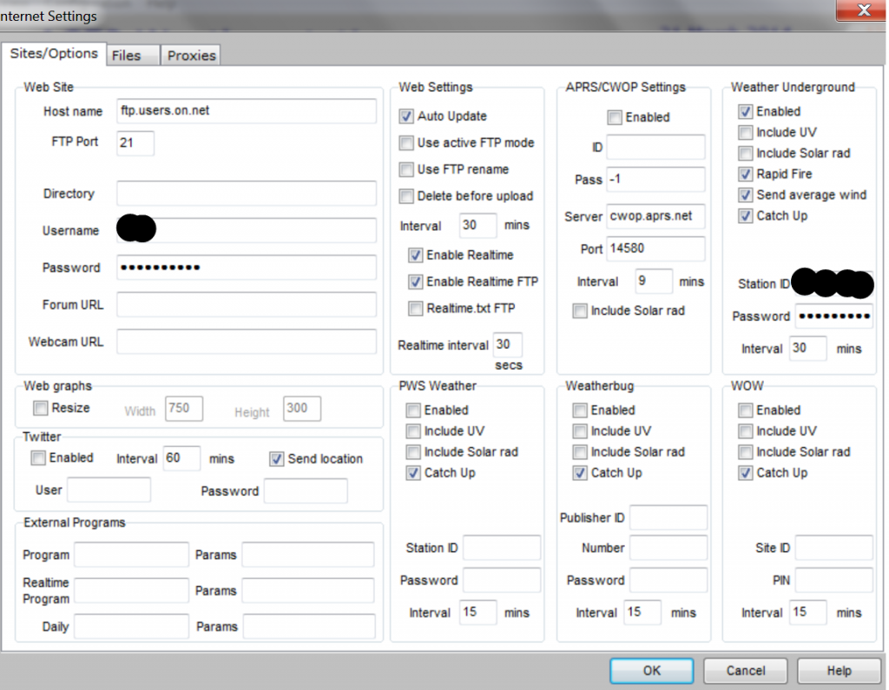Uncheck Twitter Send location option
This screenshot has height=690, width=889.
[x=276, y=458]
